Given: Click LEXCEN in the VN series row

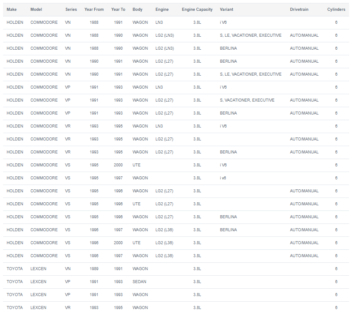Looking at the screenshot, I should 38,269.
